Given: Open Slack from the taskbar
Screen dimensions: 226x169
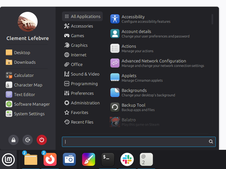Looking at the screenshot, I should (x=127, y=159).
